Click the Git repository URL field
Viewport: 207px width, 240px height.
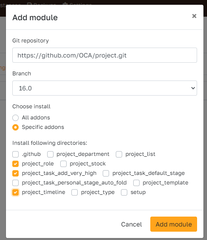coord(105,55)
